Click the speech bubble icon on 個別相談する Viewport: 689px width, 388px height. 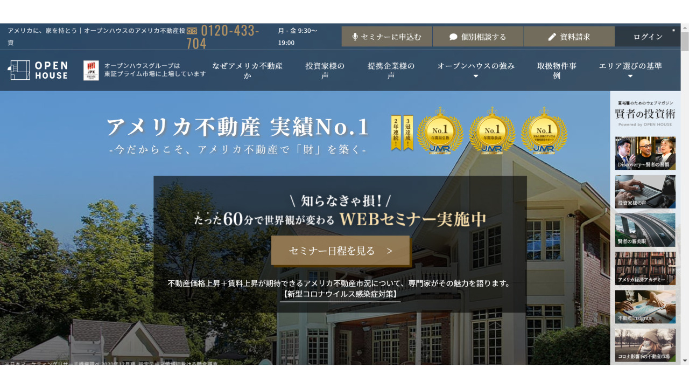coord(453,37)
